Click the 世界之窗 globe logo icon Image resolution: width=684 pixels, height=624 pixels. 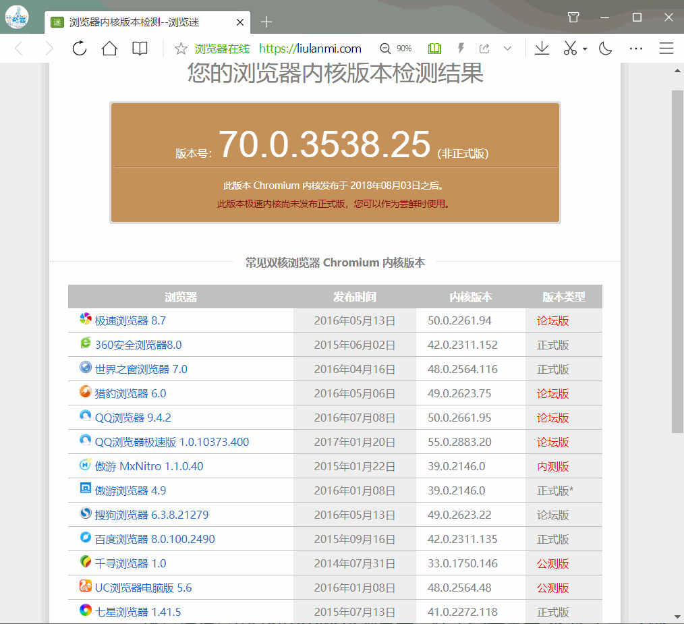coord(86,367)
